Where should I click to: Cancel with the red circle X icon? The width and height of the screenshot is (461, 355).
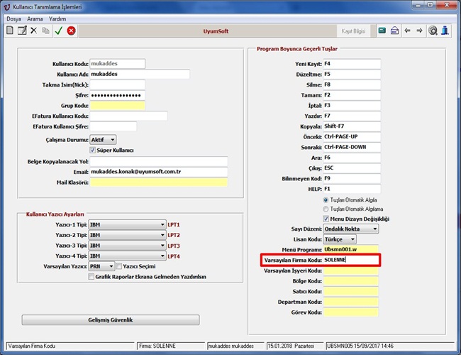click(71, 31)
